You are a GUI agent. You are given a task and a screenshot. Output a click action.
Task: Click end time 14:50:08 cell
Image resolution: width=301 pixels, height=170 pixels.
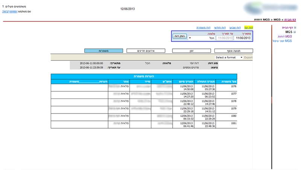coord(184,88)
